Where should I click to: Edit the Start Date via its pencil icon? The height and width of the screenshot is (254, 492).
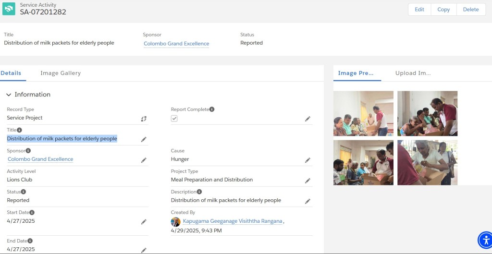(144, 222)
